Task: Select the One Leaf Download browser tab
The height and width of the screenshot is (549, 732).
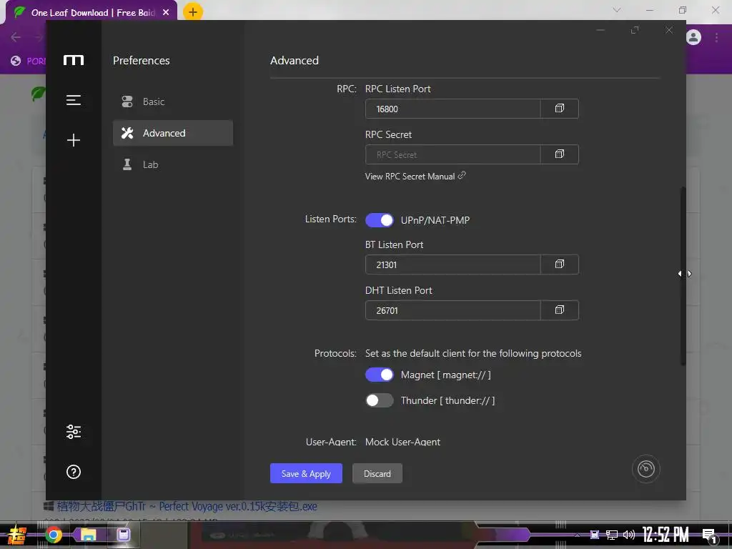Action: [x=91, y=13]
